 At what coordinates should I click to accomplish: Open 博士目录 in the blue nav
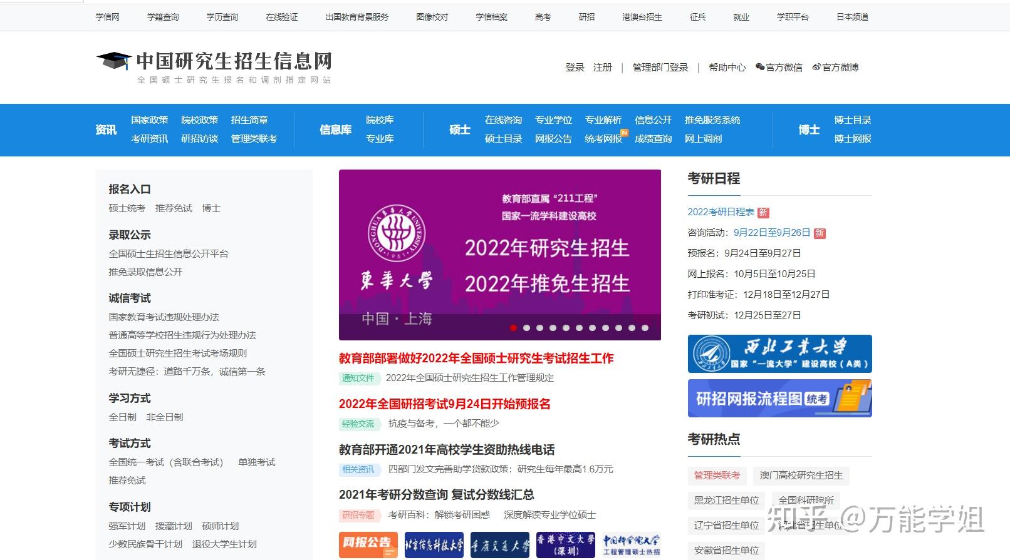point(853,120)
